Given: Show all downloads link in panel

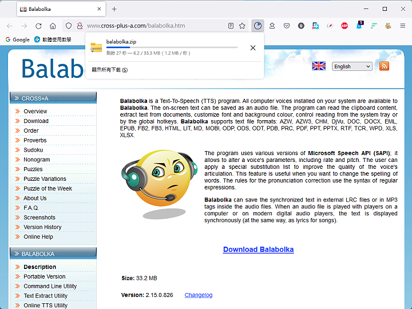Looking at the screenshot, I should (109, 70).
